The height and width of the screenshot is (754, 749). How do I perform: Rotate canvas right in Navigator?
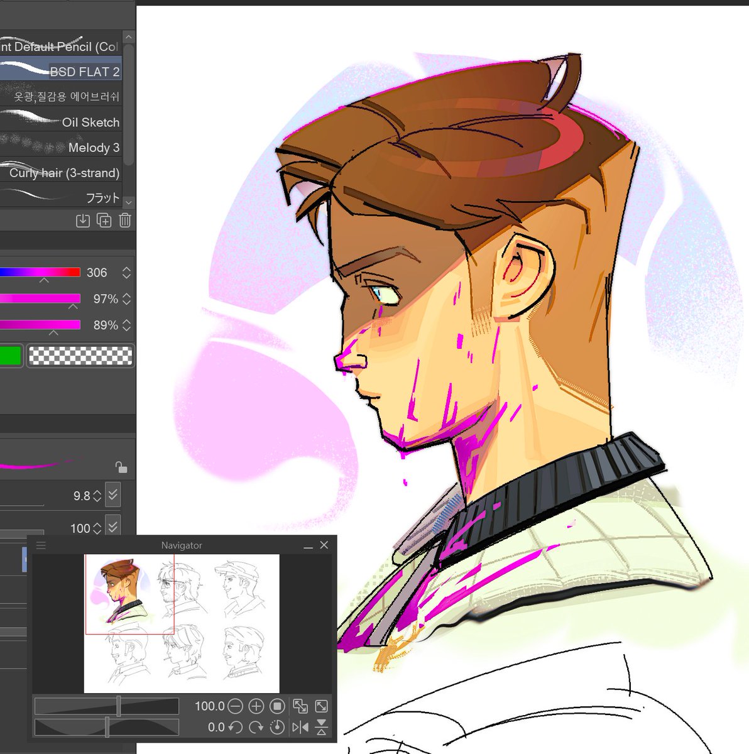click(x=256, y=727)
